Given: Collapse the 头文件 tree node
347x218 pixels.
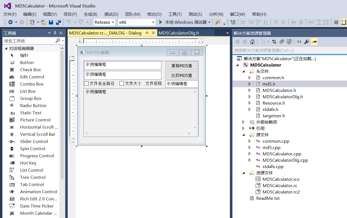Looking at the screenshot, I should tap(244, 71).
